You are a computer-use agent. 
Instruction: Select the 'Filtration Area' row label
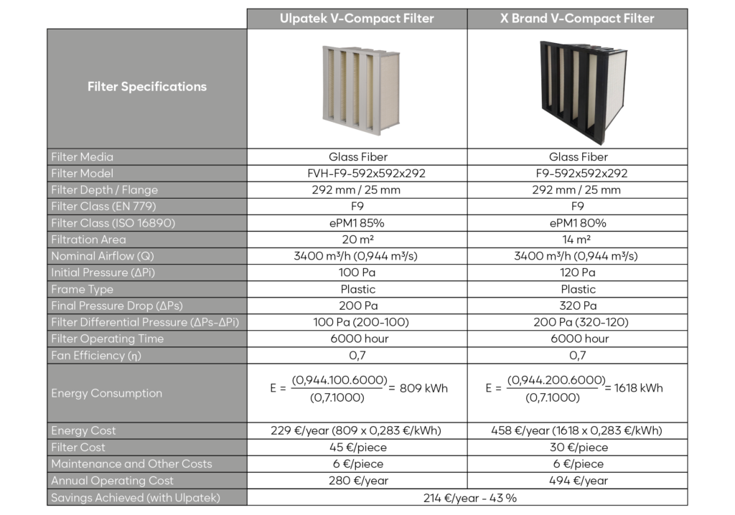[88, 240]
